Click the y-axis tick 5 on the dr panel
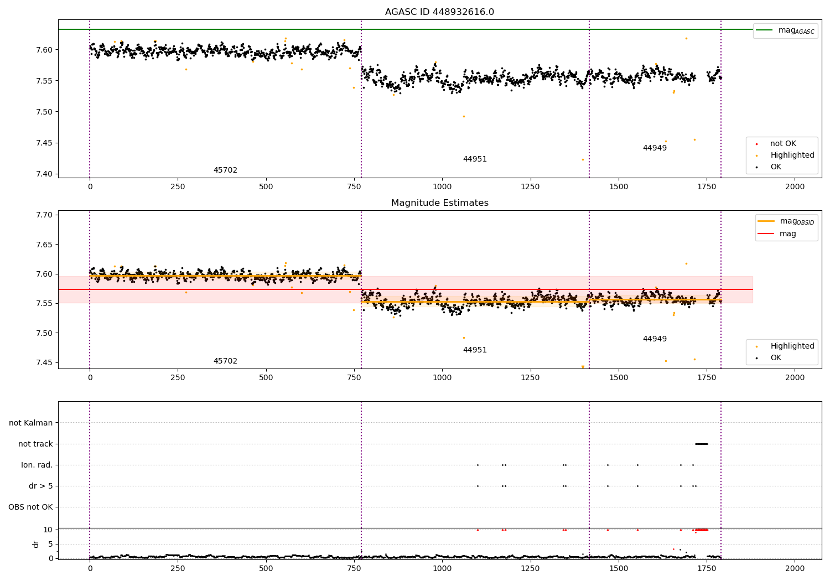The image size is (830, 581). (x=50, y=544)
